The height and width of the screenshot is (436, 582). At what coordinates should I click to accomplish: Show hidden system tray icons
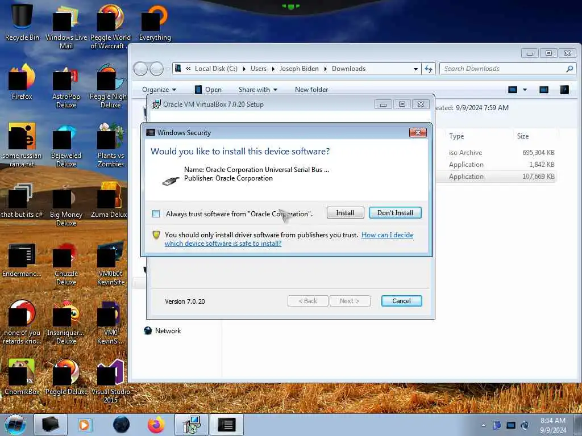[x=483, y=425]
